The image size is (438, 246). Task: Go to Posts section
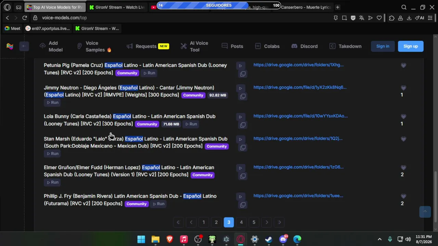coord(232,46)
